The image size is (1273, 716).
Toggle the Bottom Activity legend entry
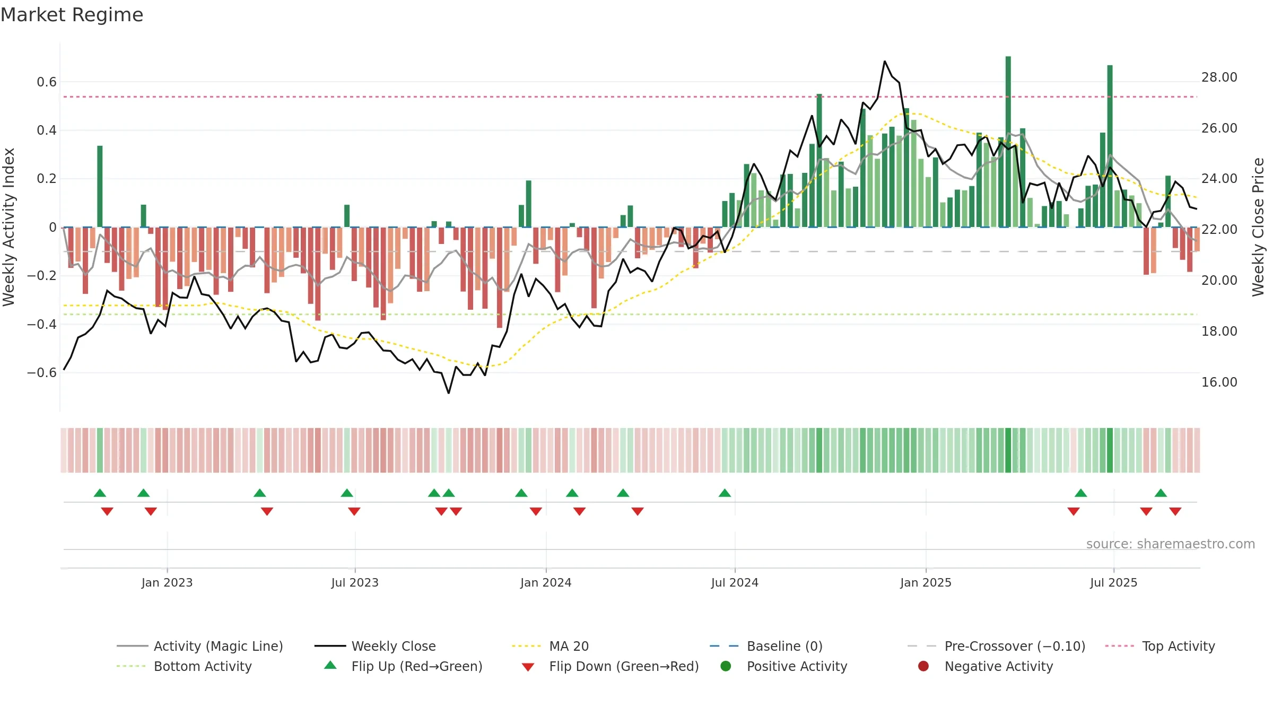[x=184, y=666]
